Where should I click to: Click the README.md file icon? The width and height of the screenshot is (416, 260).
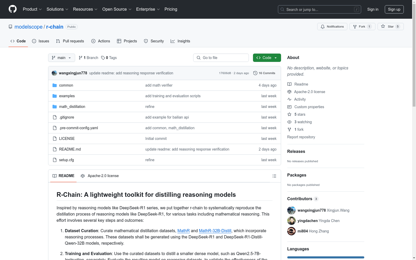point(55,149)
